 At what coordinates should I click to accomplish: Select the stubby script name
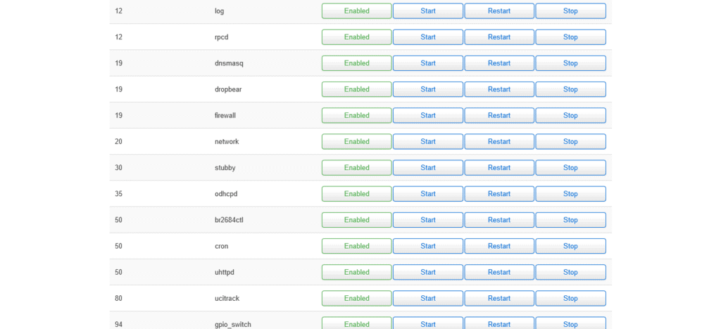coord(225,168)
